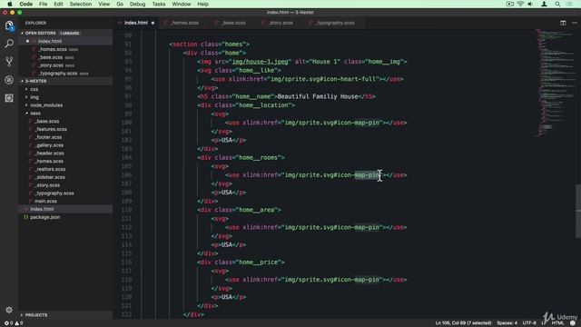Click the UTF-8 encoding indicator
The width and height of the screenshot is (581, 327).
529,323
